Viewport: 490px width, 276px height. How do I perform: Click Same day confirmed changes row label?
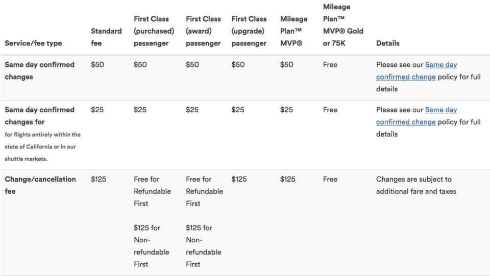[39, 70]
